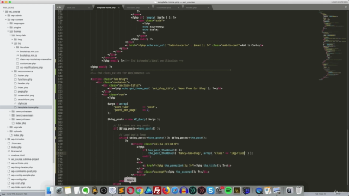Close the template-home.php tab
This screenshot has height=196, width=349.
click(x=119, y=7)
